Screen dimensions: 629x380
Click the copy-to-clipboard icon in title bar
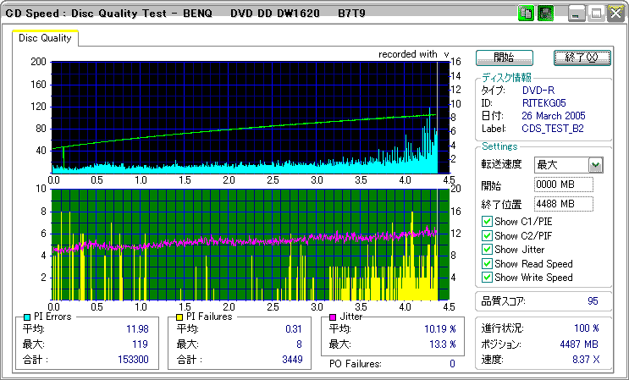click(526, 14)
